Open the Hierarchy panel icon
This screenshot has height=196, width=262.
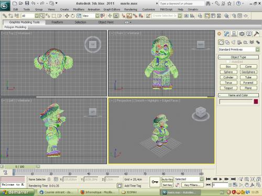coord(234,34)
